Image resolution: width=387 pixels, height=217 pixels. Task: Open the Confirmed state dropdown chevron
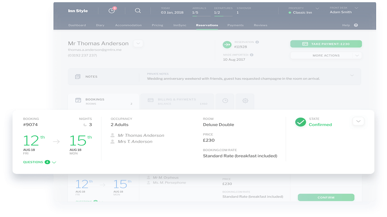click(358, 121)
